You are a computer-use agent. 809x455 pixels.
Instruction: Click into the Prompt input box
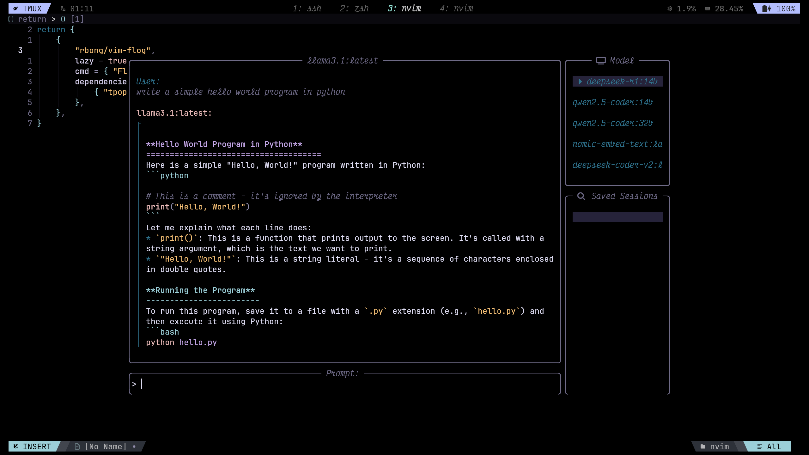344,384
